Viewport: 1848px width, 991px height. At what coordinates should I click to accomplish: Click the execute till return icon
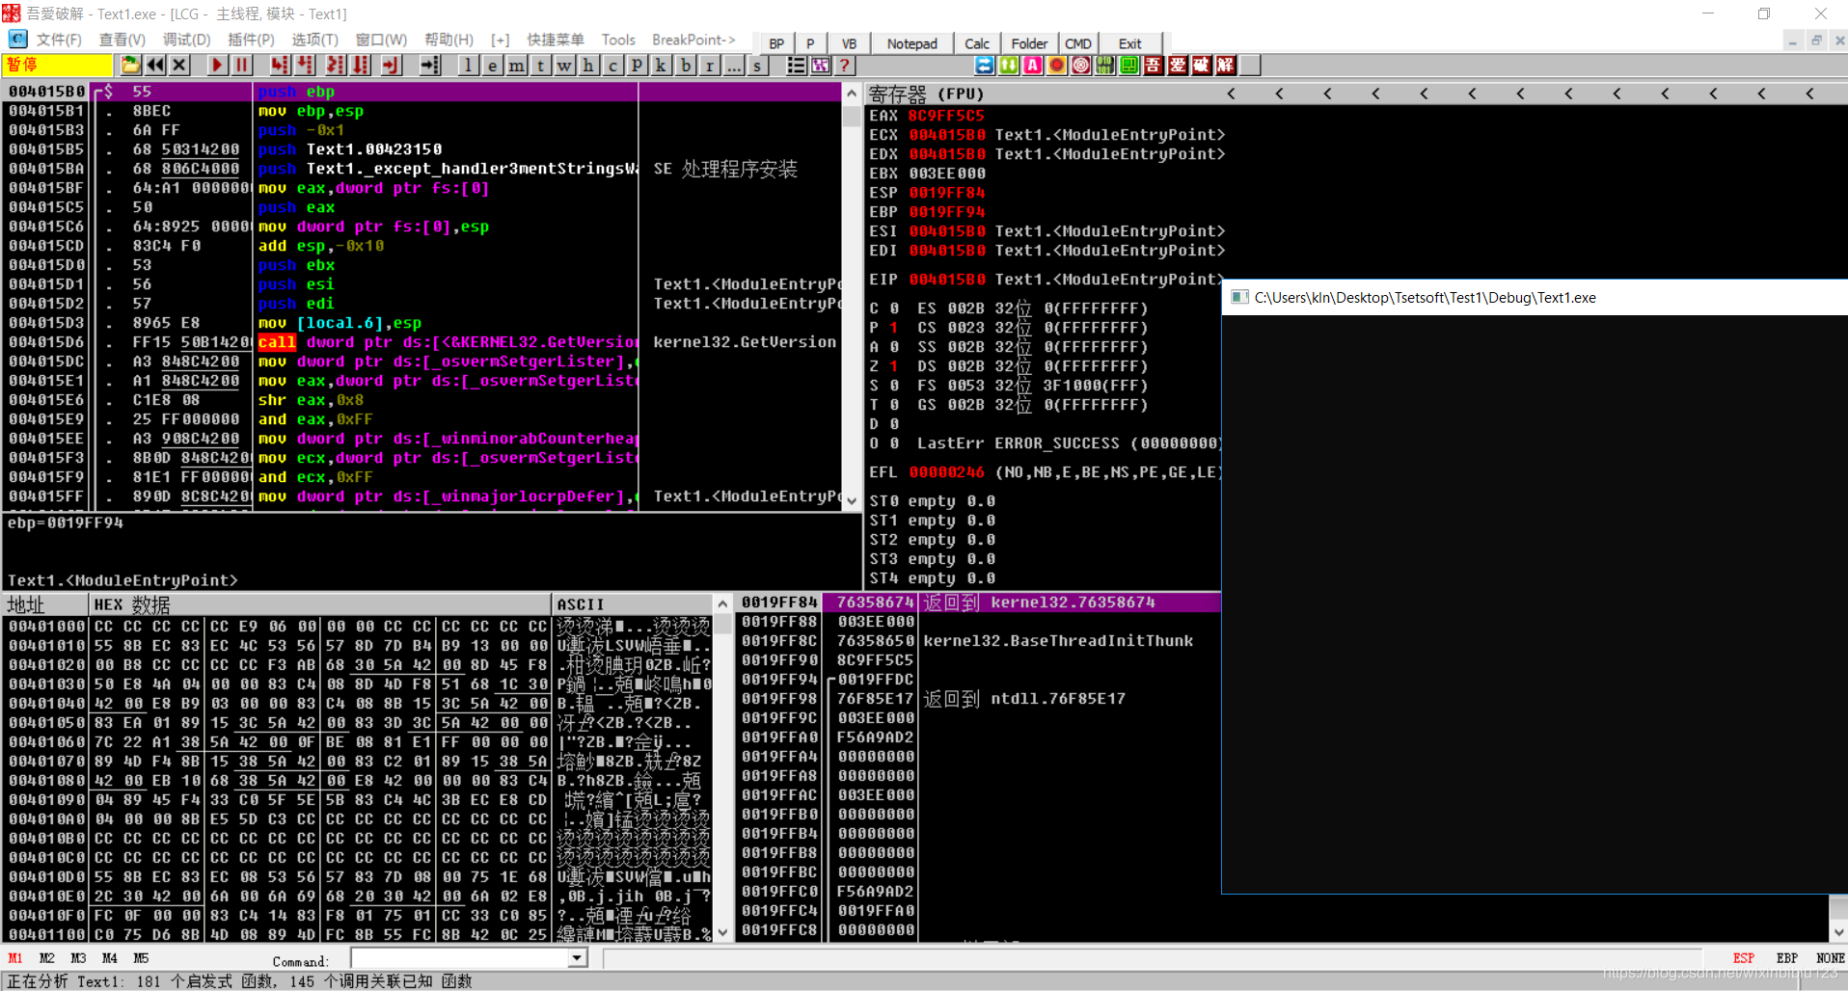click(391, 65)
